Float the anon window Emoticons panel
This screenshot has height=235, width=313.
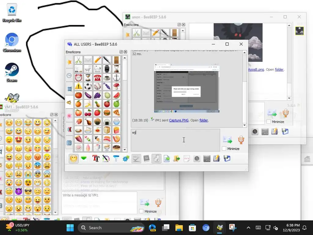click(x=179, y=25)
